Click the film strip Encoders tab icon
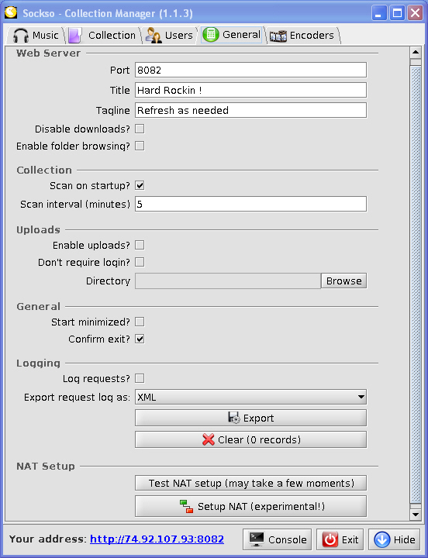The image size is (428, 558). 278,36
